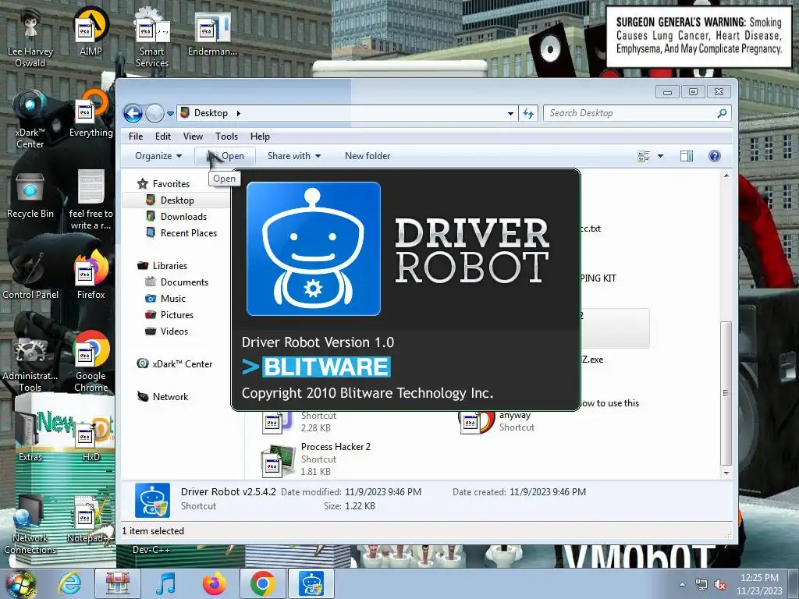The width and height of the screenshot is (799, 599).
Task: Select the Control Panel desktop icon
Action: coord(30,276)
